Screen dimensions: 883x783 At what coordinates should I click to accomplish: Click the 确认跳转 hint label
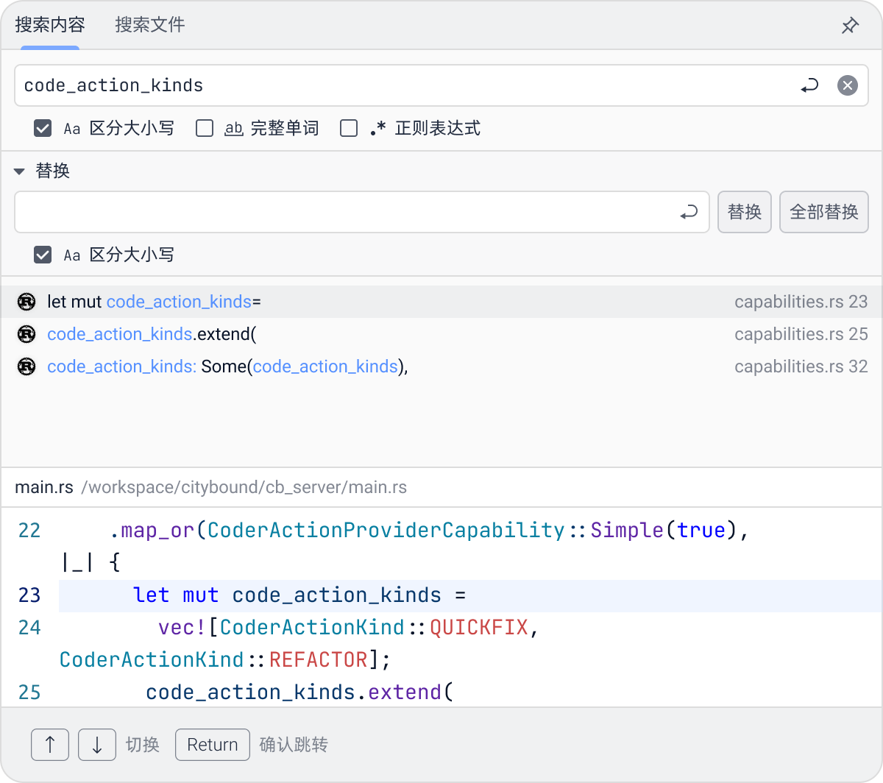coord(294,745)
